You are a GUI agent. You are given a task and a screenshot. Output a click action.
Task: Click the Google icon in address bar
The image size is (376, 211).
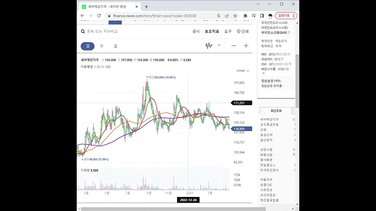(218, 16)
